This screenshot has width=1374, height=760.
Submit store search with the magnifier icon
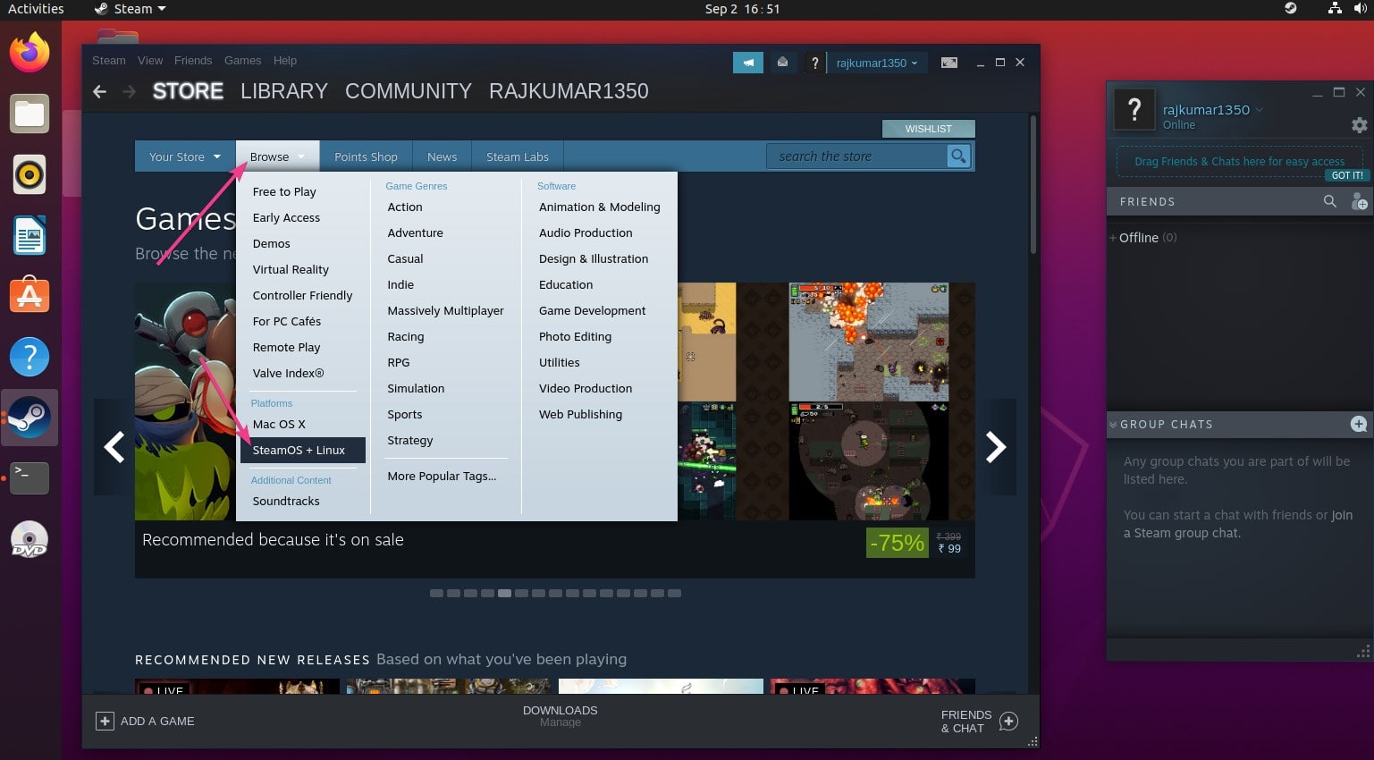click(x=958, y=156)
